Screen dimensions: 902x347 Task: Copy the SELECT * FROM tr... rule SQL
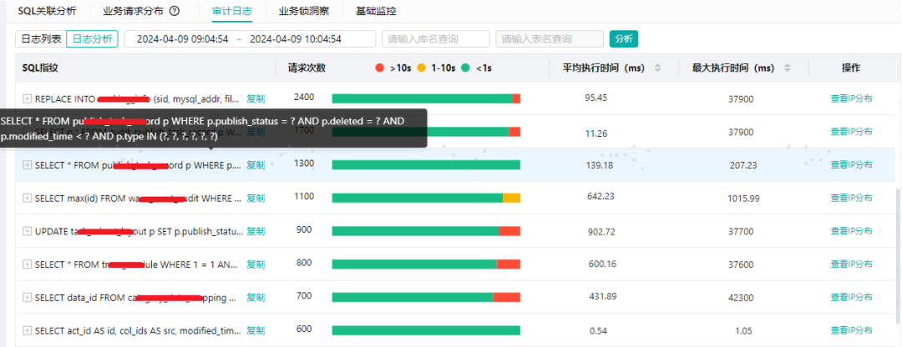pyautogui.click(x=256, y=264)
